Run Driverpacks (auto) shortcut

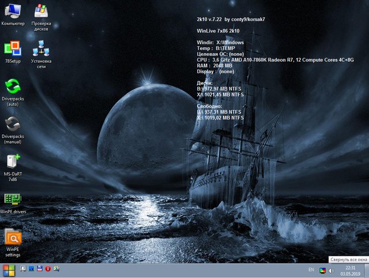pyautogui.click(x=13, y=87)
